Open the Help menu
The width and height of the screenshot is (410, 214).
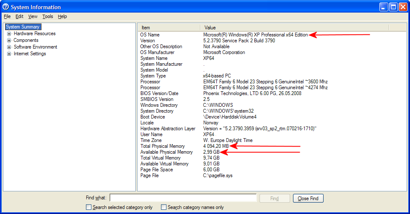click(x=62, y=16)
